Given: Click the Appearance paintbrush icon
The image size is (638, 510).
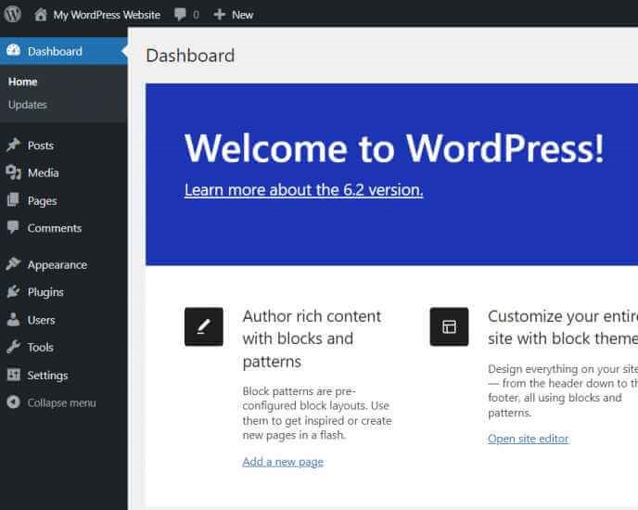Looking at the screenshot, I should 13,264.
